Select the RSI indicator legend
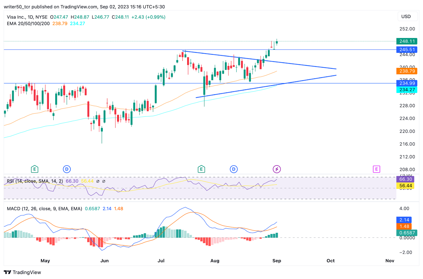Screen dimensions: 423x279 pyautogui.click(x=35, y=181)
